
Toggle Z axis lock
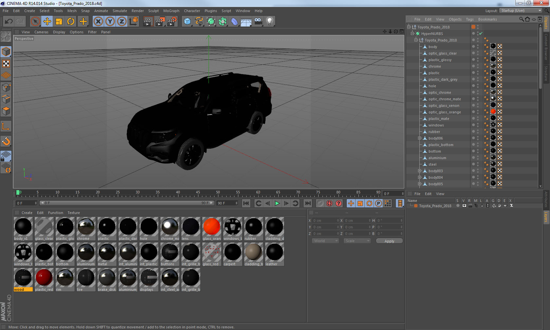122,22
